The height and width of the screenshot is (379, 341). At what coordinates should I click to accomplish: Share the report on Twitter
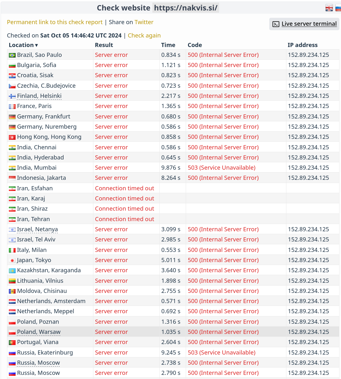click(144, 22)
